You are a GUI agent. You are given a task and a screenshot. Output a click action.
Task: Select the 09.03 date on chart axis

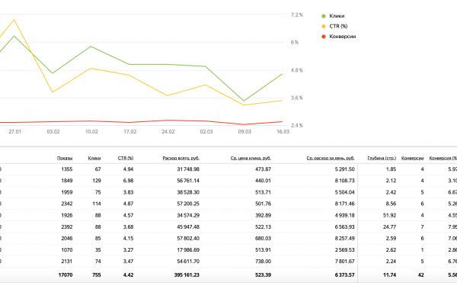(x=244, y=132)
